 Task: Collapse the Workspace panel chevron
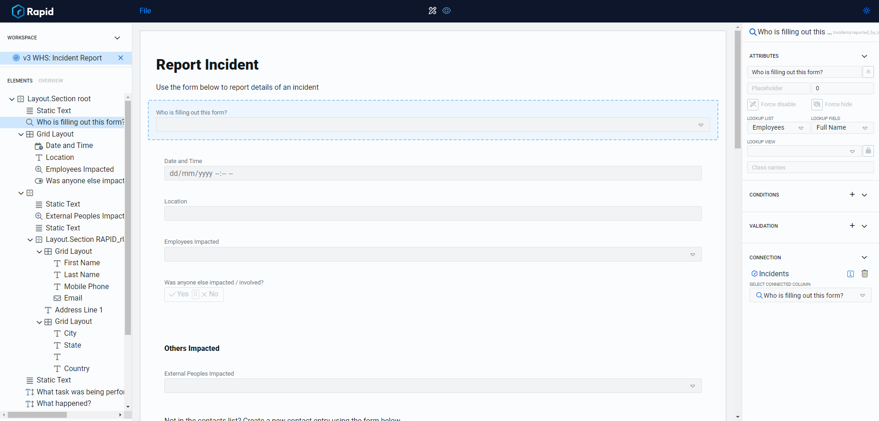(117, 38)
